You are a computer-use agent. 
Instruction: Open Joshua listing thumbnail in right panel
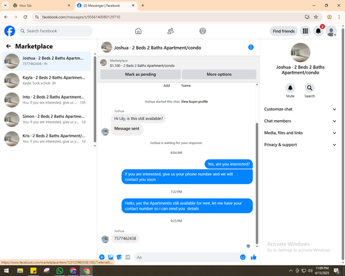pyautogui.click(x=300, y=52)
